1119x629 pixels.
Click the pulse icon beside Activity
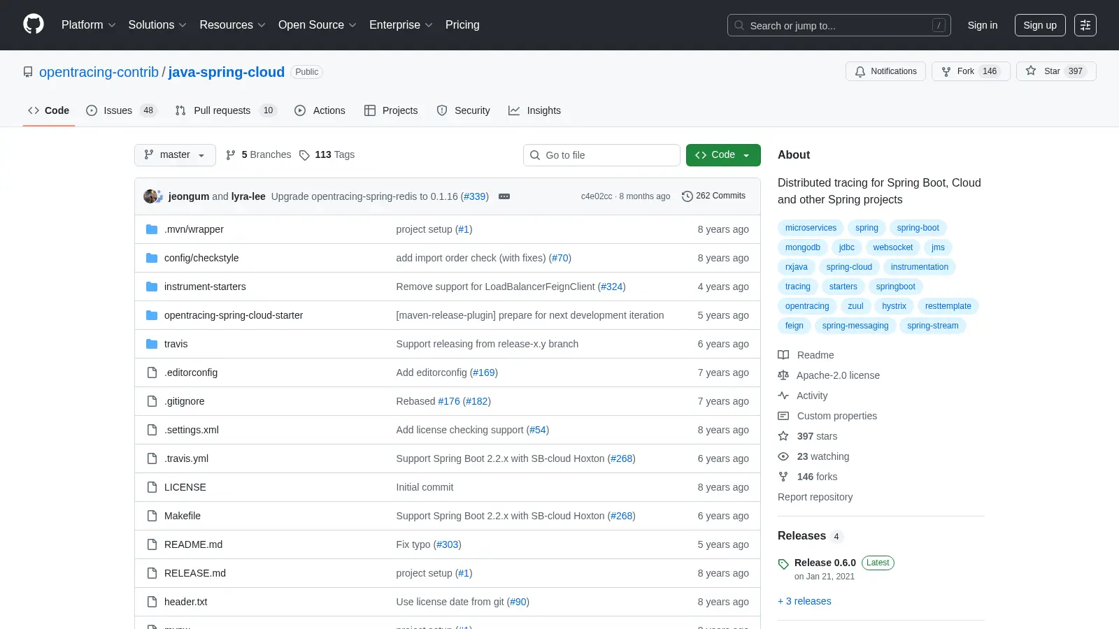pyautogui.click(x=783, y=396)
